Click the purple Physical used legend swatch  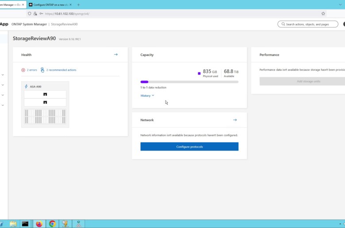[x=199, y=73]
